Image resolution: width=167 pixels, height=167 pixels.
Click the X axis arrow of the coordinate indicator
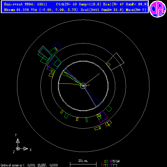point(26,149)
